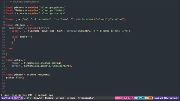The height and width of the screenshot is (101, 180).
Task: Click the 'end' keyword on line 17
Action: (11, 49)
